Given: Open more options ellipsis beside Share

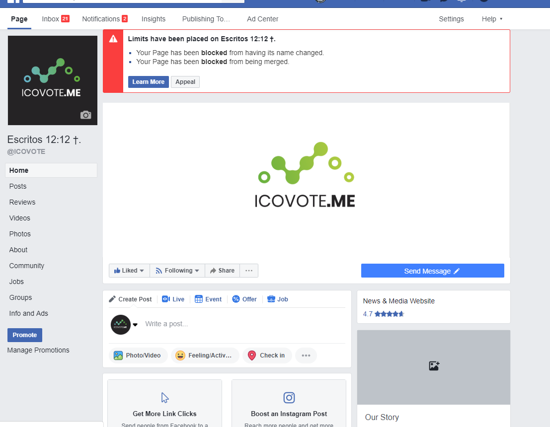Looking at the screenshot, I should coord(249,271).
